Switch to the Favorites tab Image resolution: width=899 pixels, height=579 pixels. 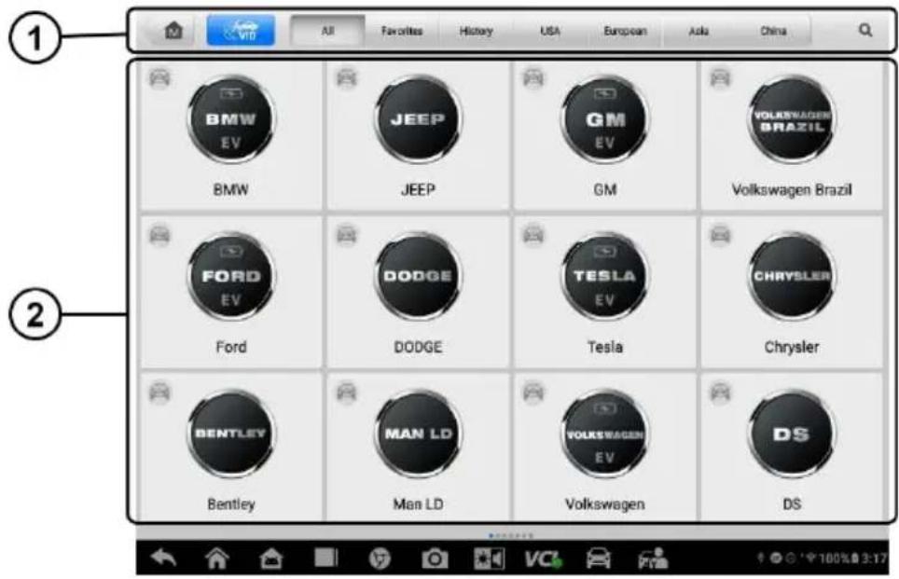pos(402,31)
